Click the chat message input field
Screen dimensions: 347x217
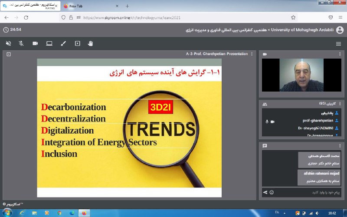tap(308, 192)
